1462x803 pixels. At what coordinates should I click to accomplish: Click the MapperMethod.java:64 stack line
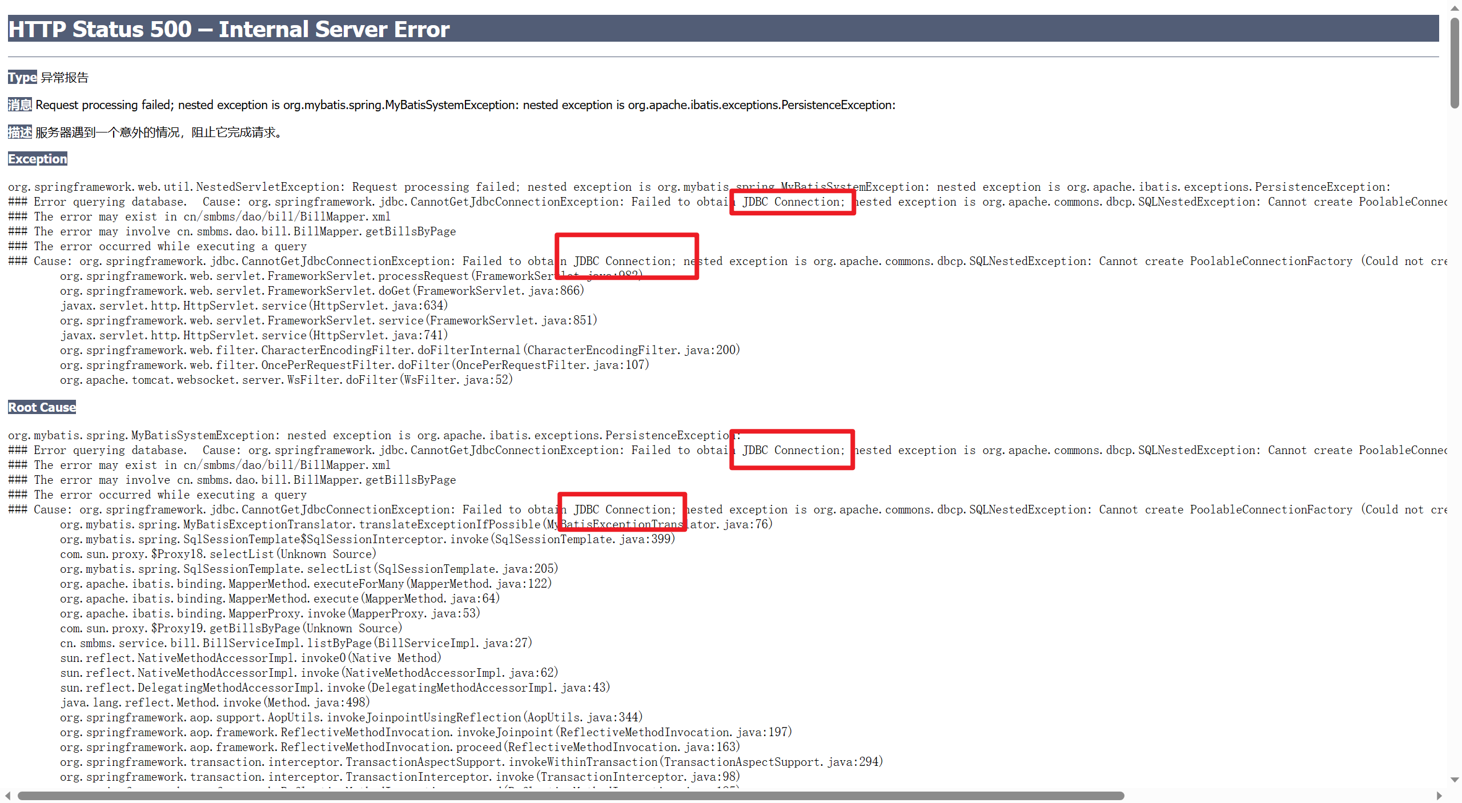tap(280, 599)
